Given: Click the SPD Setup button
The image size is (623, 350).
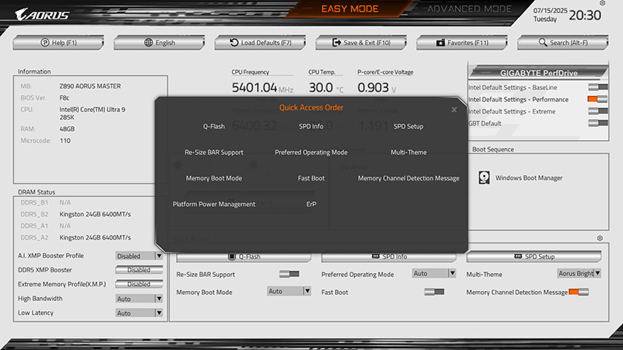Looking at the screenshot, I should (x=533, y=256).
